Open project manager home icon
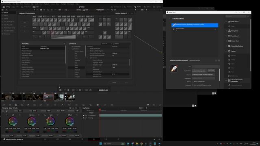This screenshot has height=146, width=260. tap(154, 140)
